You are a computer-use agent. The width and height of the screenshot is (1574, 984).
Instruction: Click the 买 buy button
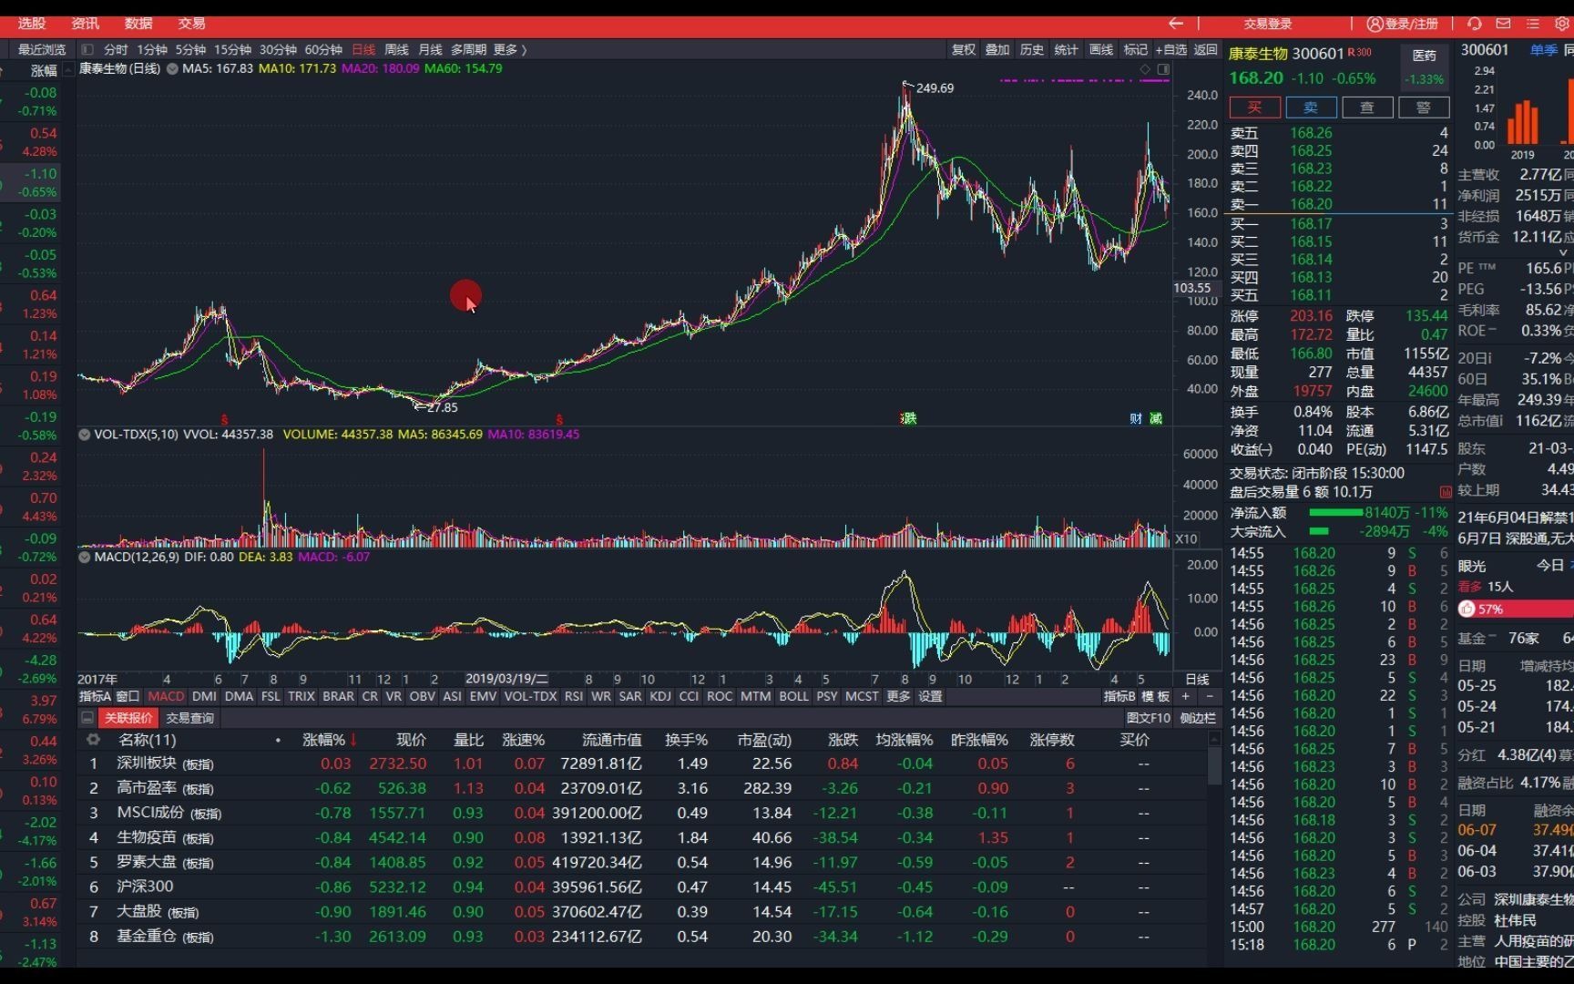[1254, 108]
